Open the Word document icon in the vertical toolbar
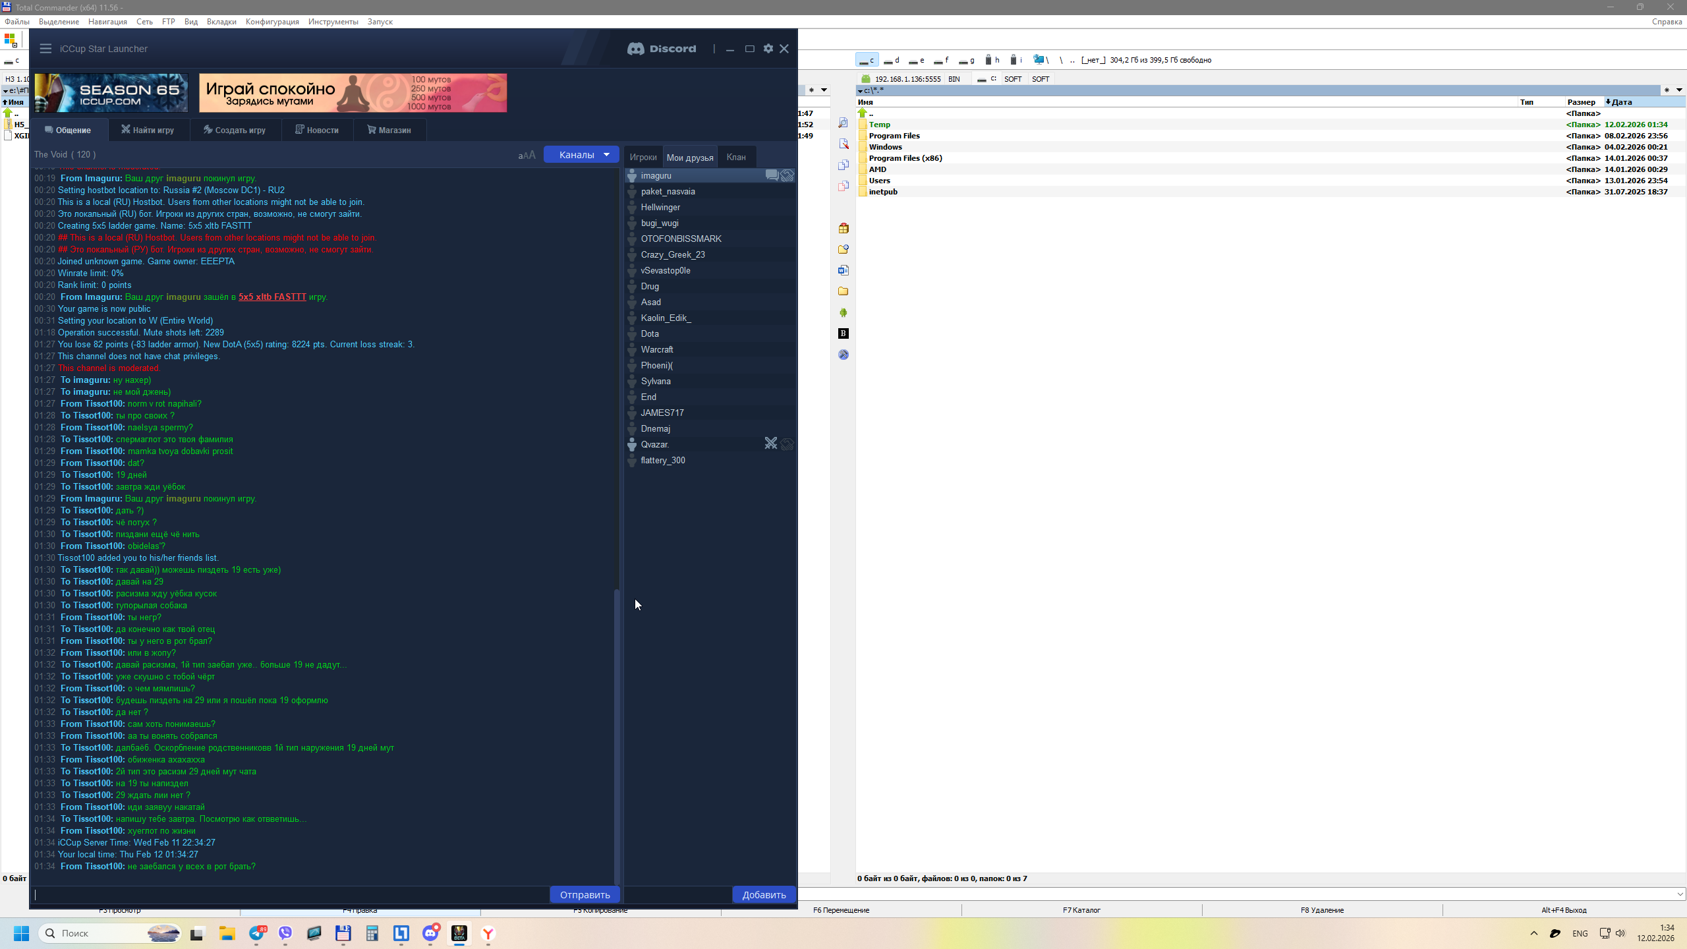The height and width of the screenshot is (949, 1687). click(843, 270)
